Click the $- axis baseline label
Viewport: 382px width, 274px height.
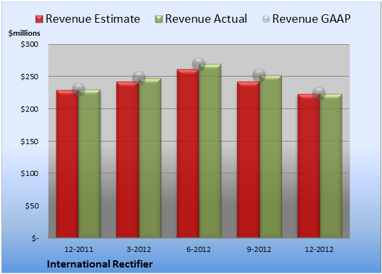[x=35, y=238]
